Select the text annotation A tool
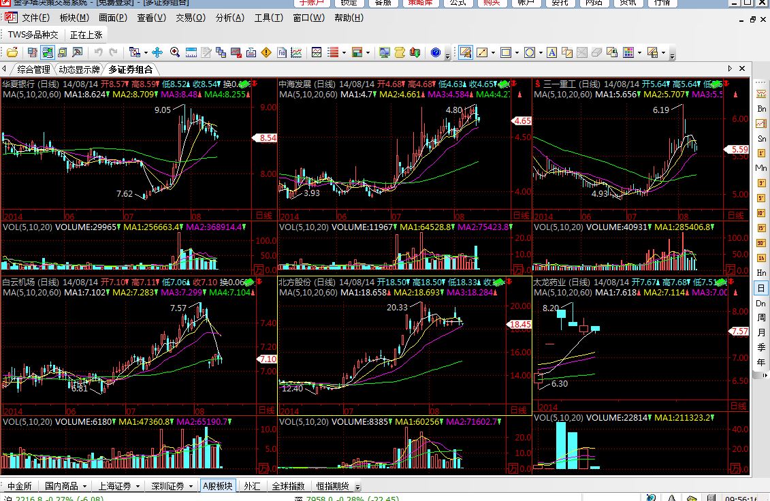 click(x=552, y=52)
